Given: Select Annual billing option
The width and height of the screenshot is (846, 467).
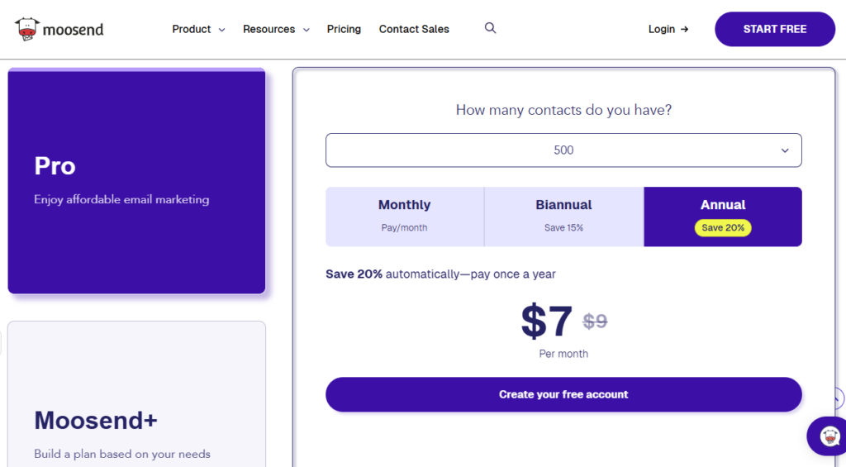Looking at the screenshot, I should tap(722, 217).
